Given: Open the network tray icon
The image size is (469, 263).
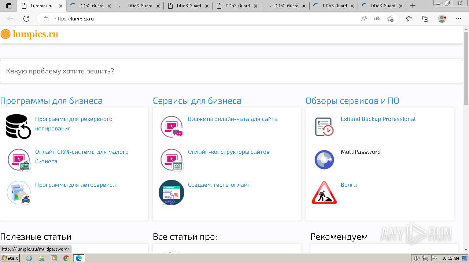Looking at the screenshot, I should [x=425, y=258].
